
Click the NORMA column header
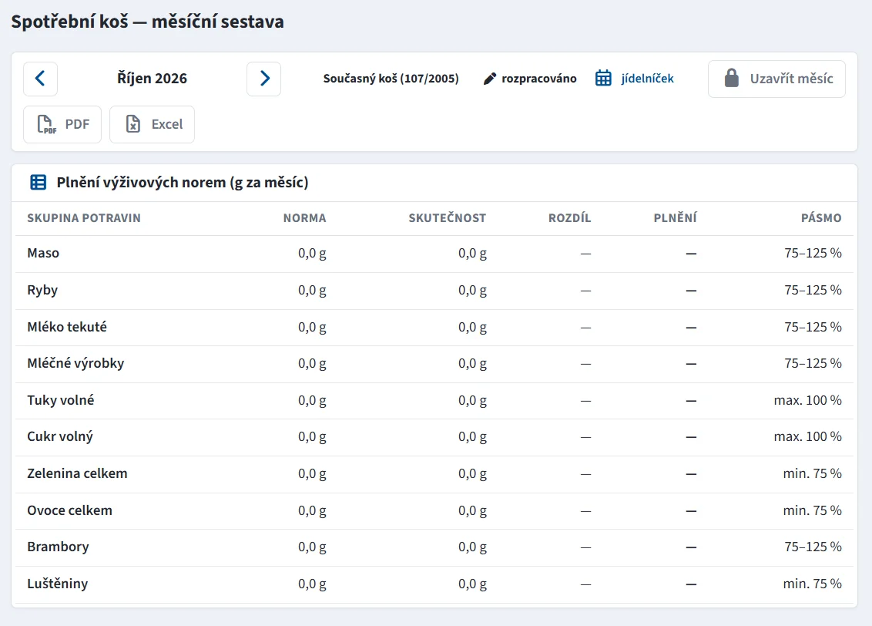305,218
